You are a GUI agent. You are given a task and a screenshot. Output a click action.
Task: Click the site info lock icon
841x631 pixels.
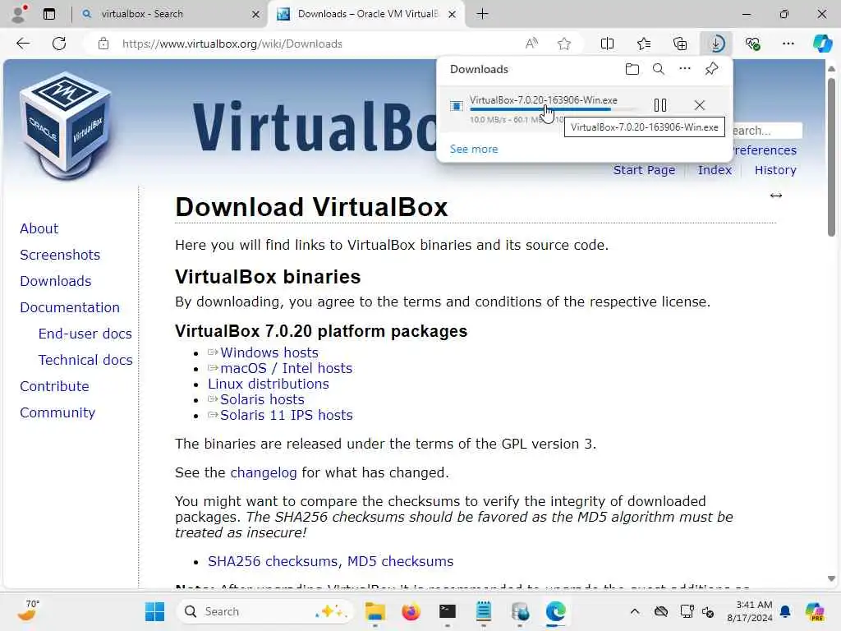tap(103, 44)
